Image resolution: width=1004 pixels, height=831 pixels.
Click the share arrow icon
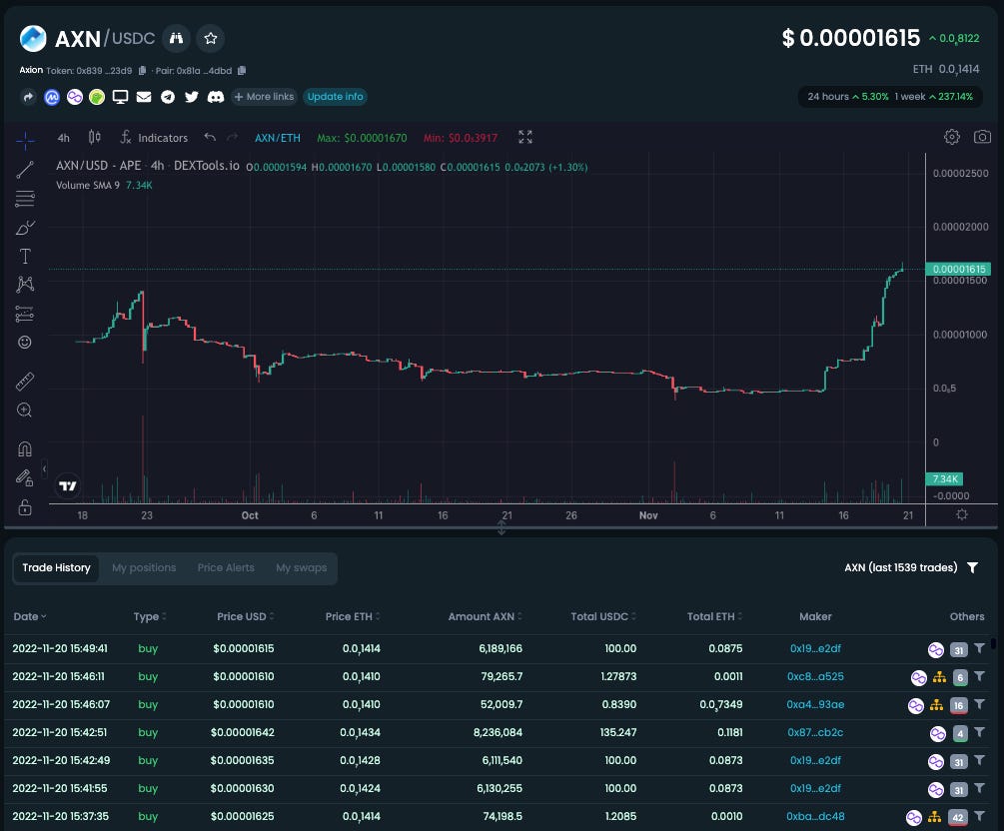[28, 97]
